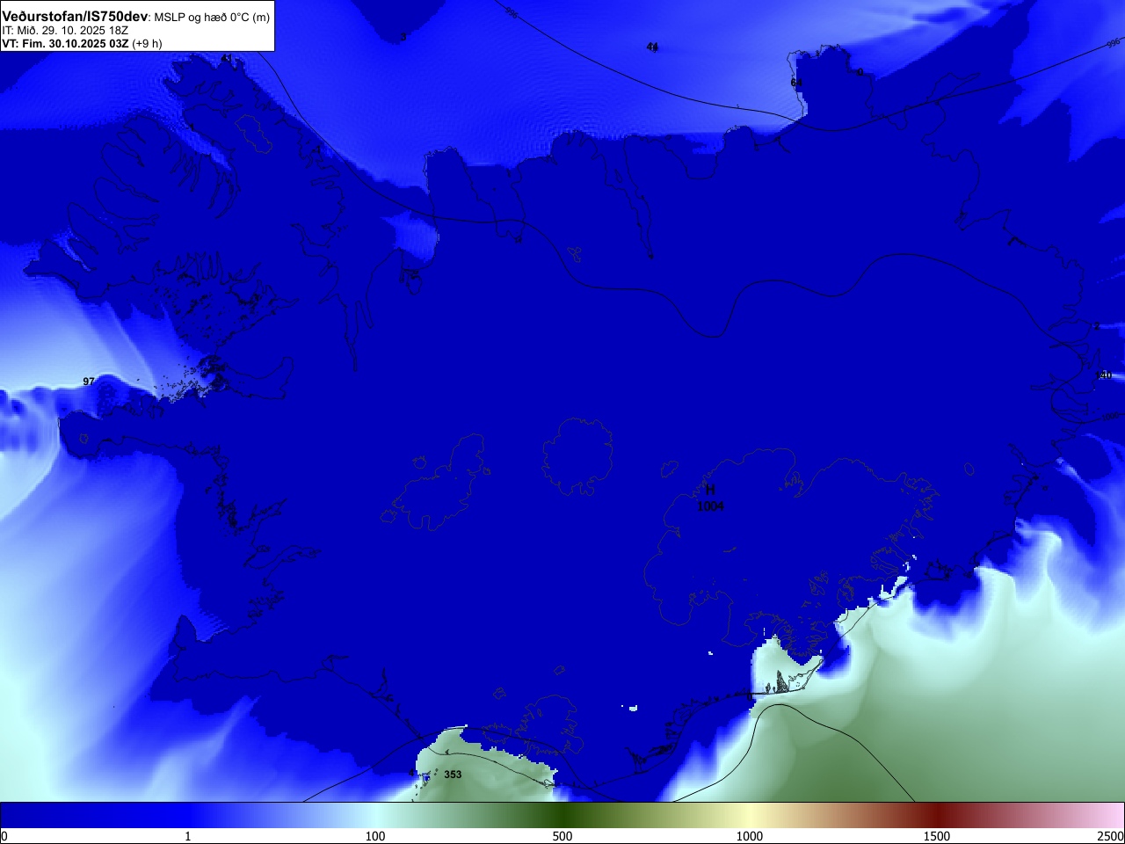Click the 140 height label on the east coast
The image size is (1125, 844).
[x=1104, y=375]
